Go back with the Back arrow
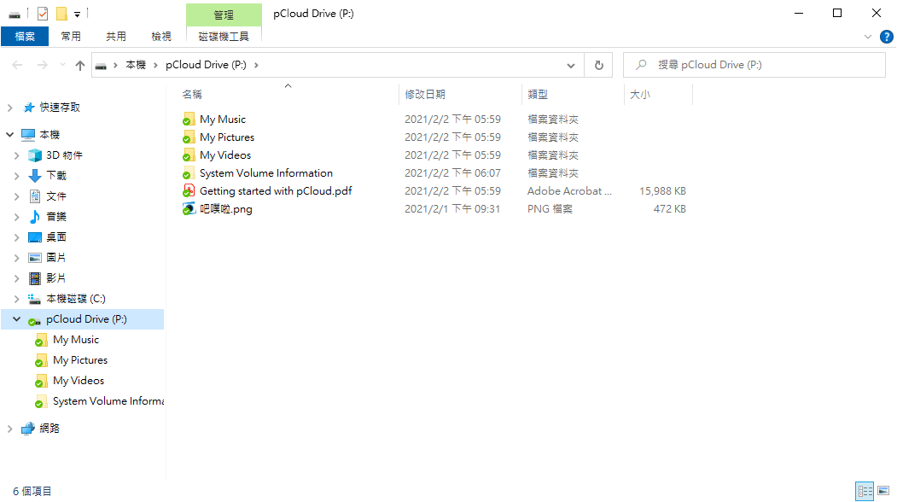The image size is (897, 502). (17, 65)
